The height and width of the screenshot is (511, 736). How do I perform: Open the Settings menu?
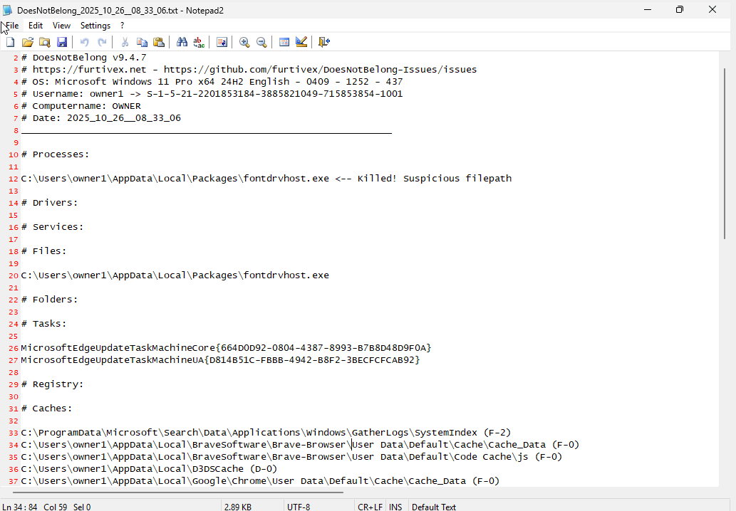95,25
